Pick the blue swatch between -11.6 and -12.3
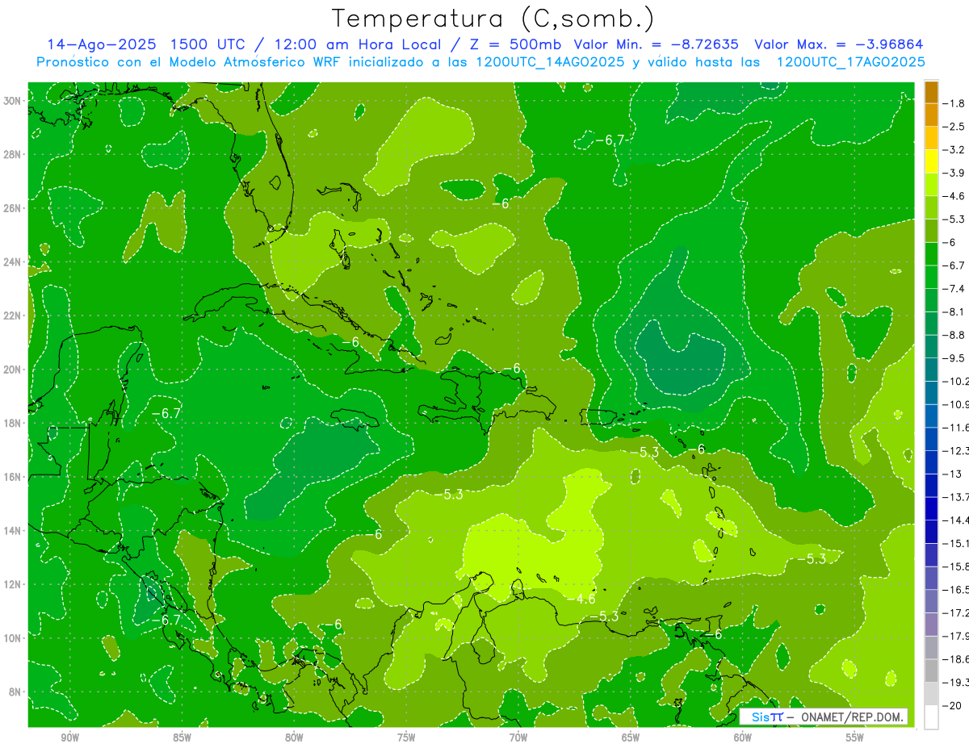The height and width of the screenshot is (748, 969). point(931,439)
